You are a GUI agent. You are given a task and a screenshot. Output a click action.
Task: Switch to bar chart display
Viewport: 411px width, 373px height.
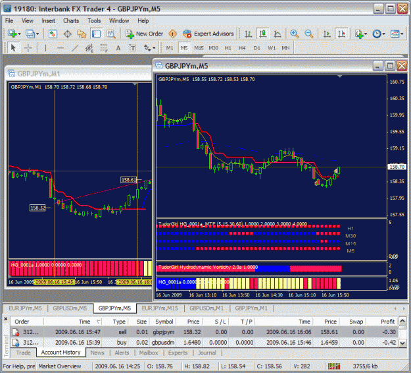(x=248, y=34)
